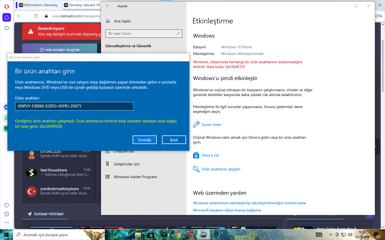Switch to the Bildirimlerim | İtemsatış tab
The width and height of the screenshot is (385, 240).
[x=38, y=5]
